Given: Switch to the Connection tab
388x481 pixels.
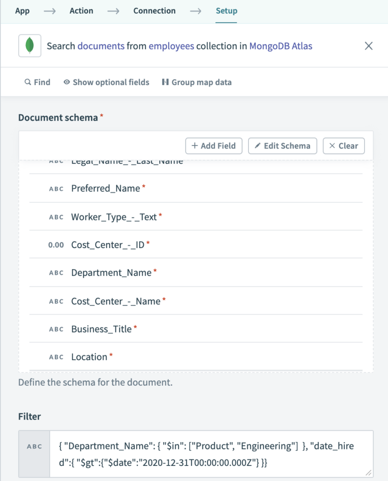Looking at the screenshot, I should 154,10.
